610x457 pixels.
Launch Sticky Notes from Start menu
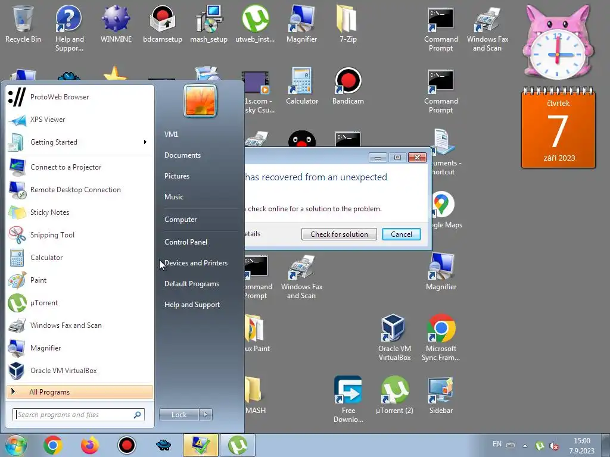(79, 212)
